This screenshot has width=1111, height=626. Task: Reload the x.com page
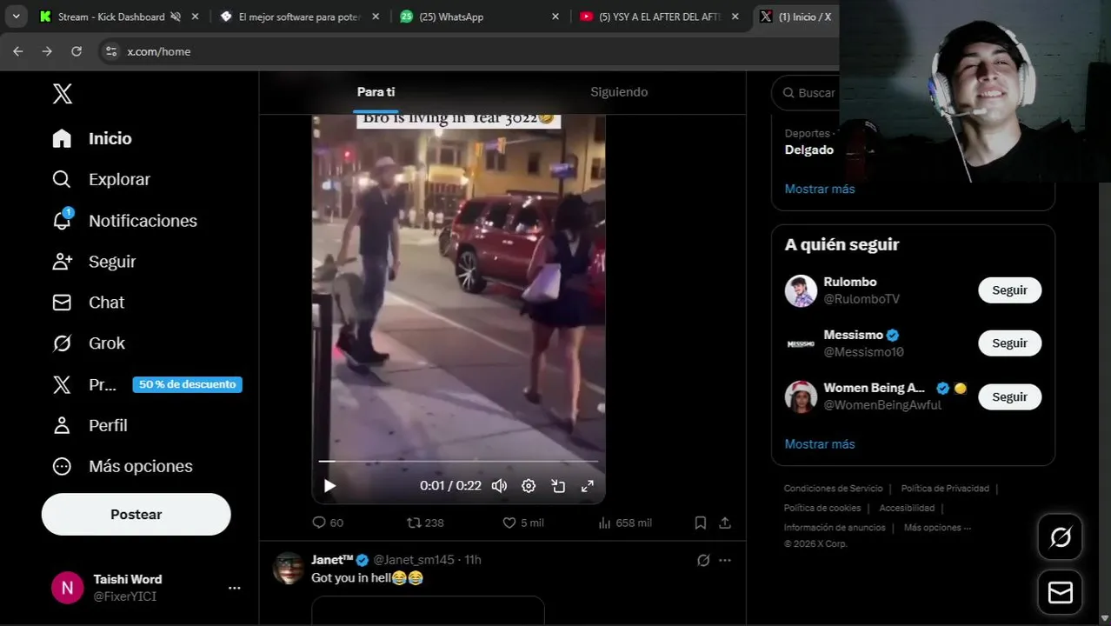click(x=77, y=51)
